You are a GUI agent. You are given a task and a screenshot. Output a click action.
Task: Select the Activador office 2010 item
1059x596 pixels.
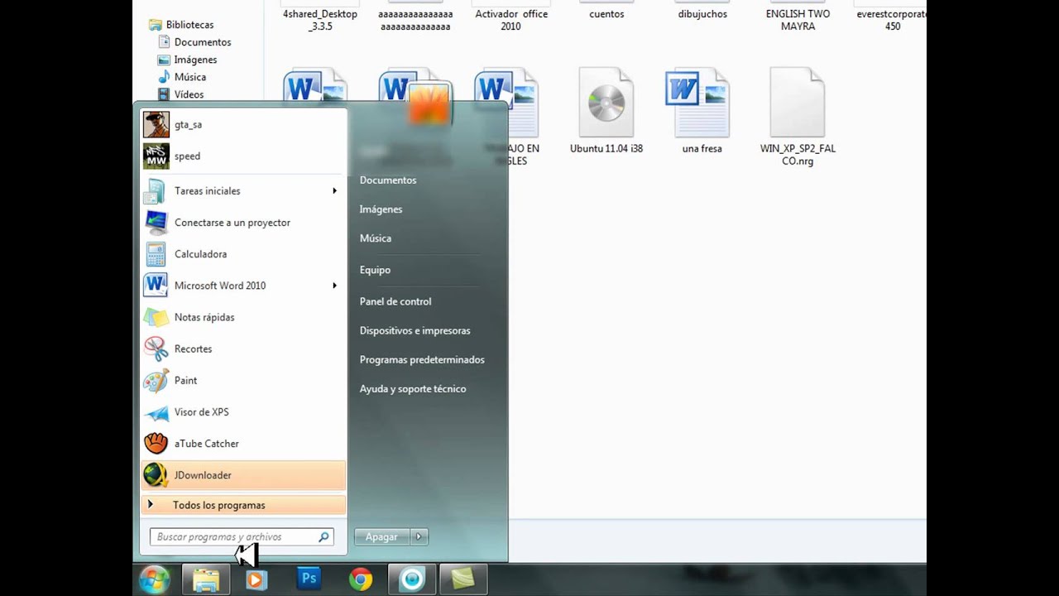click(511, 20)
